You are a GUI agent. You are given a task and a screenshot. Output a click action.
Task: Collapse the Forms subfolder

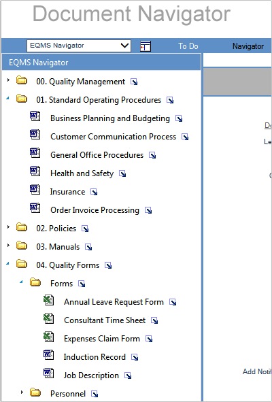click(21, 282)
